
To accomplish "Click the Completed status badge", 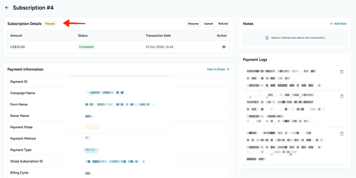I will point(86,47).
